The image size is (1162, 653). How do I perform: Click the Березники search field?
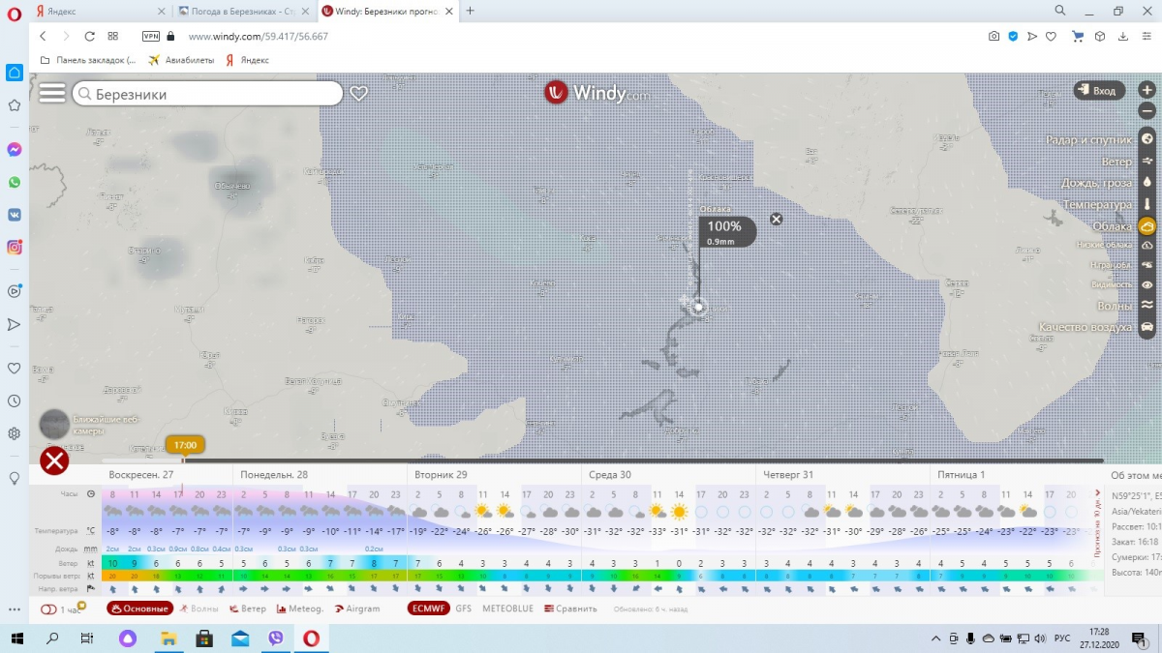(x=208, y=94)
